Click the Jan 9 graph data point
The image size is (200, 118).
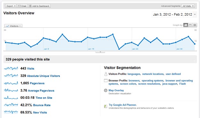pyautogui.click(x=44, y=38)
